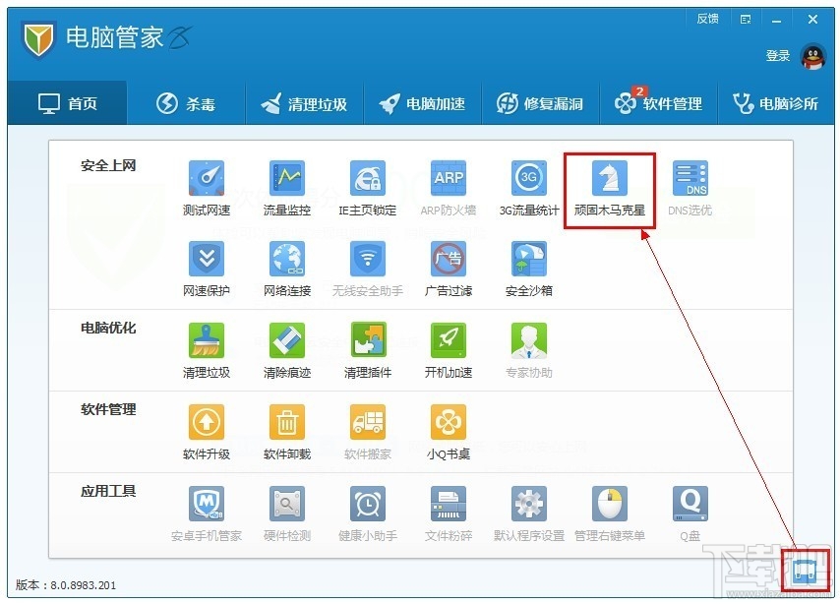The height and width of the screenshot is (604, 840).
Task: Open 清理垃圾 broom icon under 电脑优化
Action: click(207, 350)
